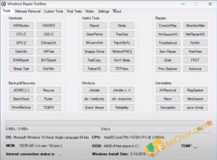Start the Stress Test tool
Image resolution: width=217 pixels, height=160 pixels.
[x=21, y=69]
